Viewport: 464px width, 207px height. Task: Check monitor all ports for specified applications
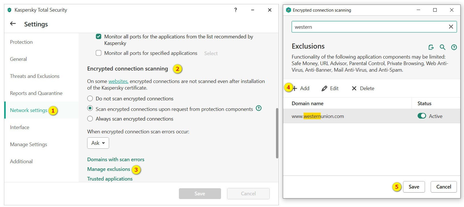[99, 53]
